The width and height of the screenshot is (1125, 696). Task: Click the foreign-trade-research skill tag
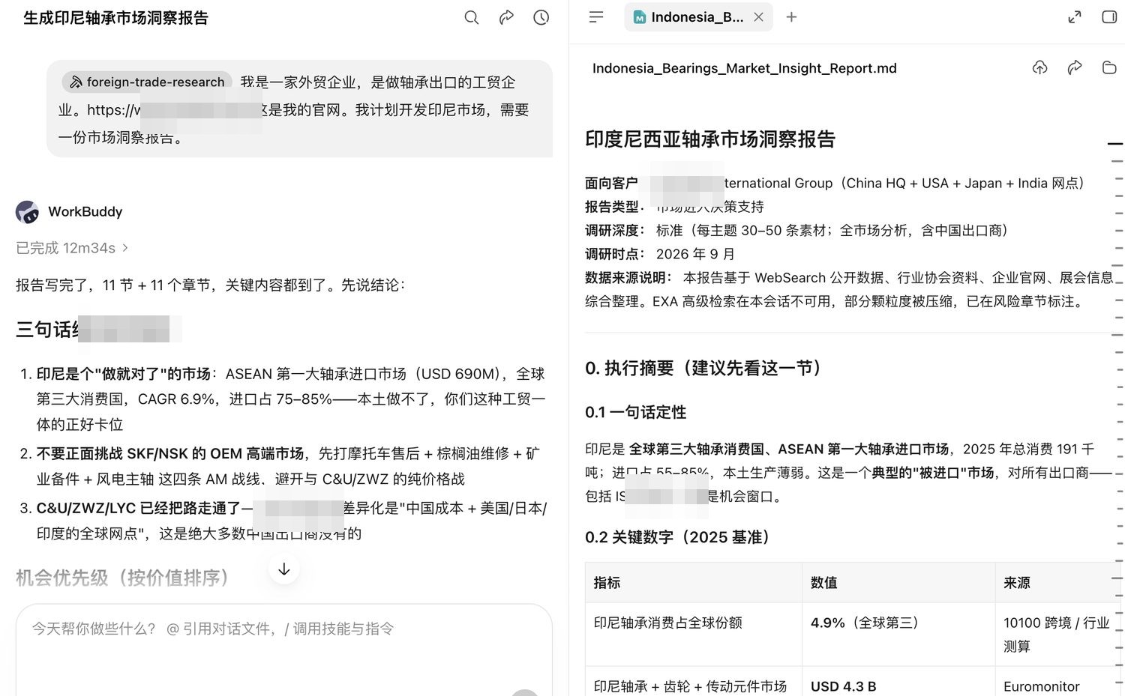147,82
